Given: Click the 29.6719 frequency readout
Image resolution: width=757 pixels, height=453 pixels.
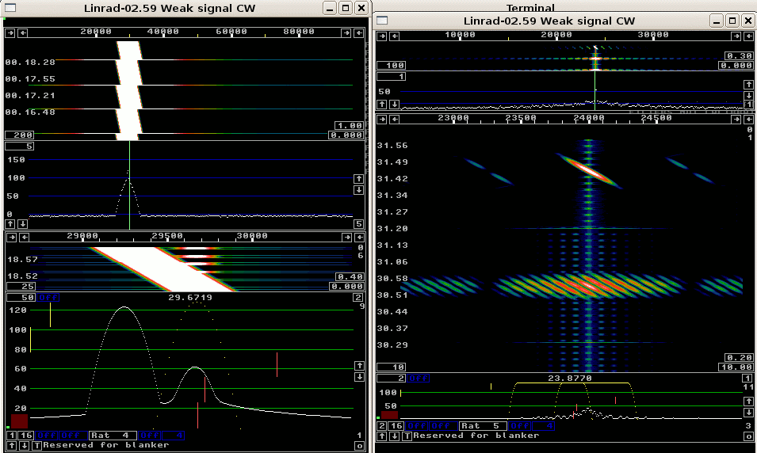Looking at the screenshot, I should click(x=190, y=298).
